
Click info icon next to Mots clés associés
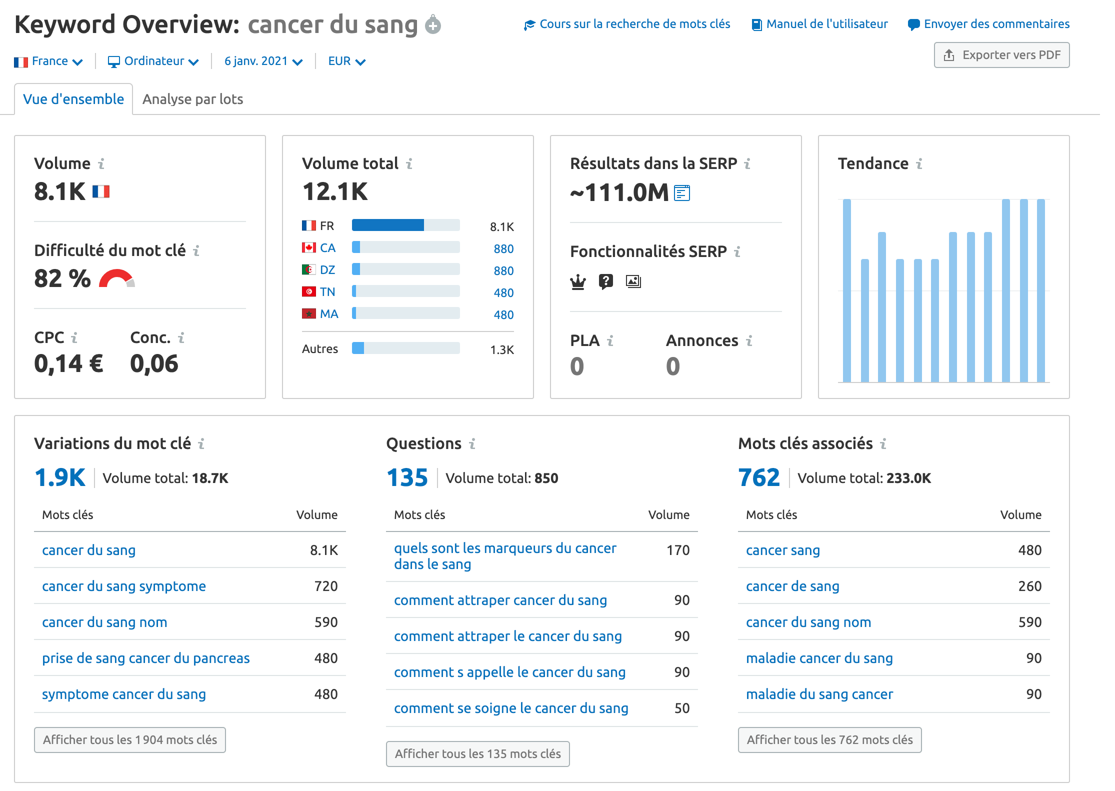click(x=883, y=444)
